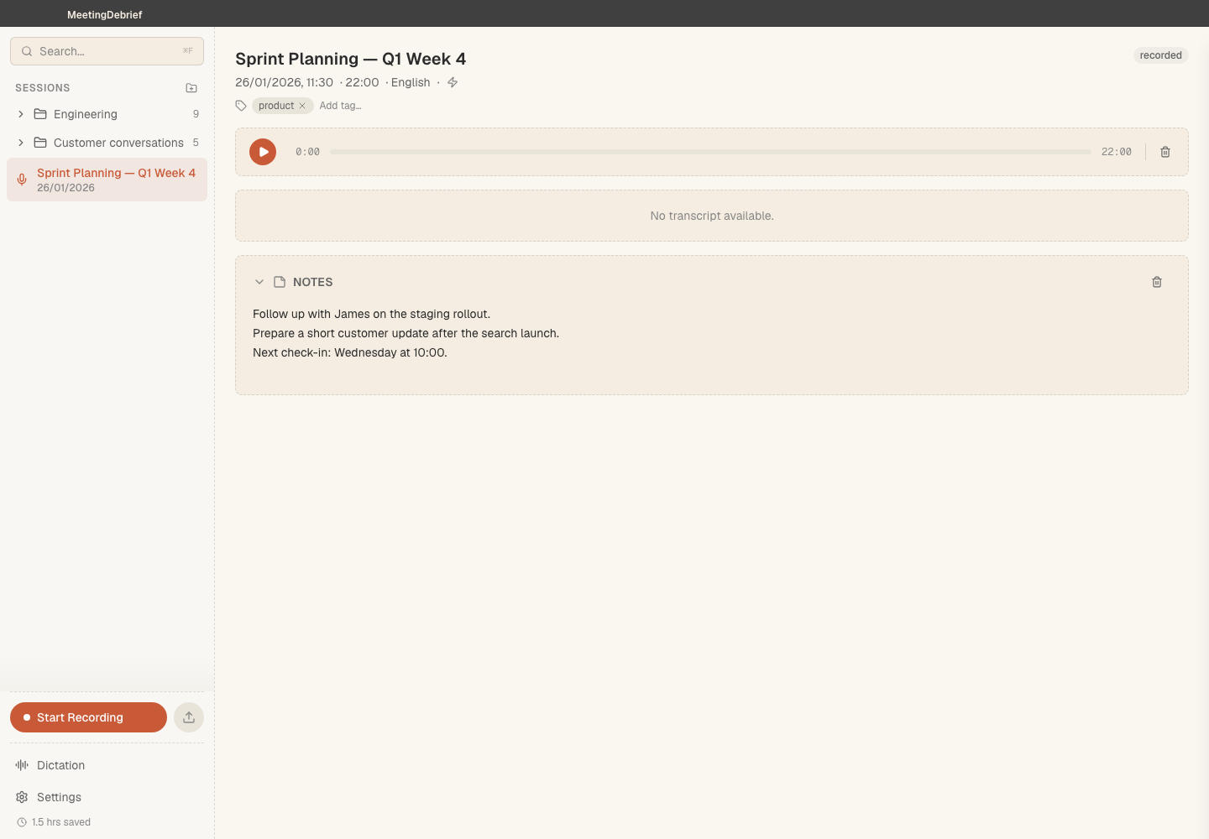The width and height of the screenshot is (1209, 839).
Task: Click the Engineering folder icon
Action: (x=40, y=114)
